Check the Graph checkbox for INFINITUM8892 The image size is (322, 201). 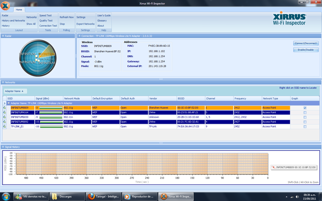pyautogui.click(x=305, y=122)
